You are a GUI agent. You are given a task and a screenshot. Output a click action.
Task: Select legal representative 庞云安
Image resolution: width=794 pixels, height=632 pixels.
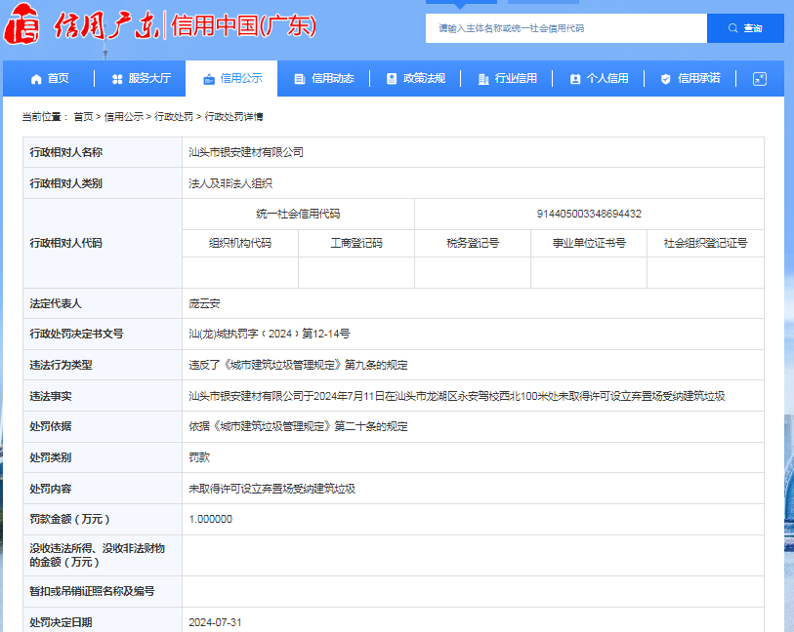coord(204,303)
